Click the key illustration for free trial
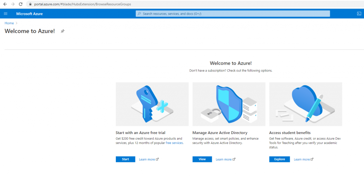Screen dimensions: 364x177 (x=152, y=104)
